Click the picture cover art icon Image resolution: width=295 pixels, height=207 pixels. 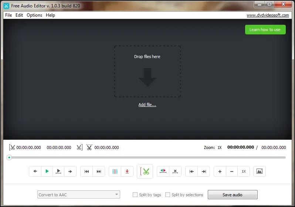tap(260, 171)
